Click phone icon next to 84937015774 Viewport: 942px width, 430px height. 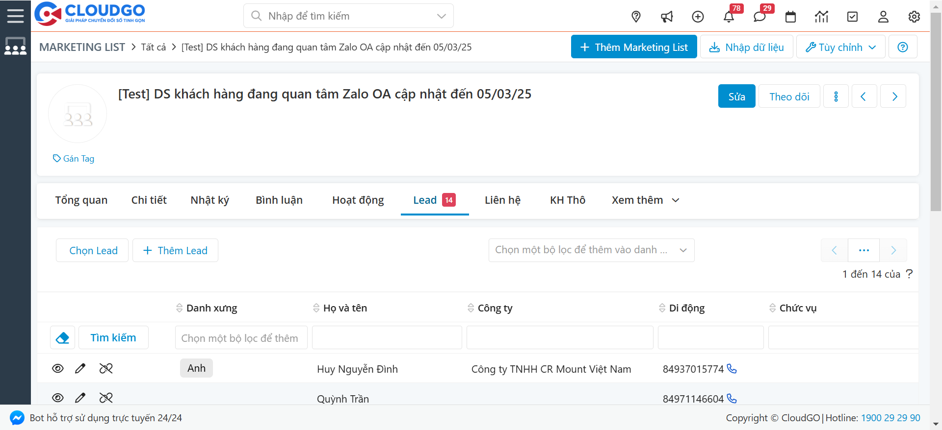(732, 369)
